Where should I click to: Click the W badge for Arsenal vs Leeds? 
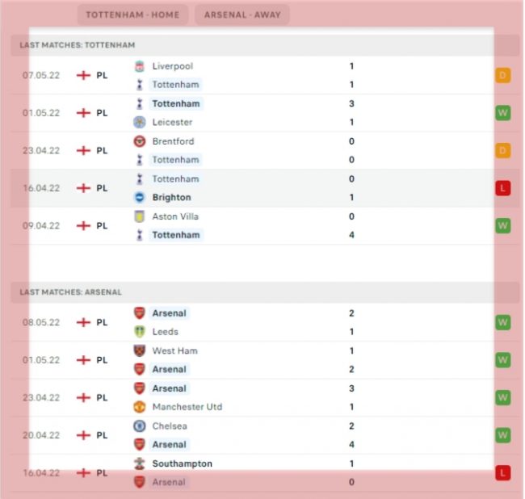503,322
